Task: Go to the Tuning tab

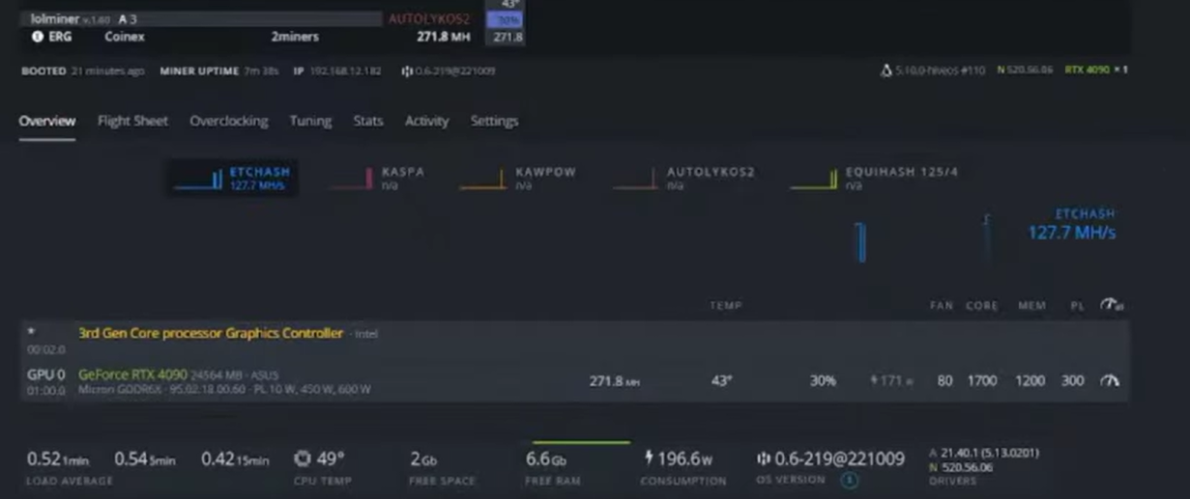Action: click(310, 121)
